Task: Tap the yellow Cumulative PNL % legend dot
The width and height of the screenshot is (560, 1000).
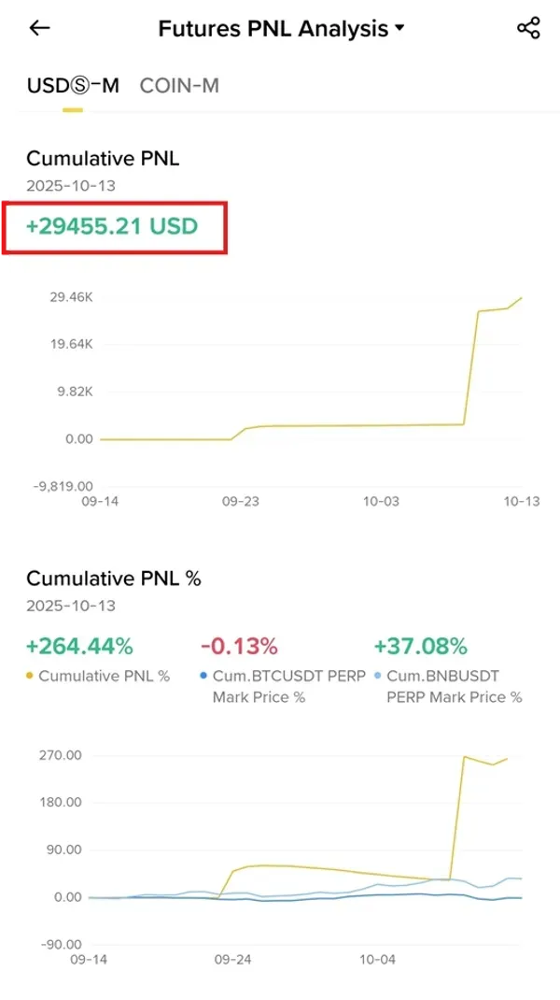Action: click(x=31, y=676)
